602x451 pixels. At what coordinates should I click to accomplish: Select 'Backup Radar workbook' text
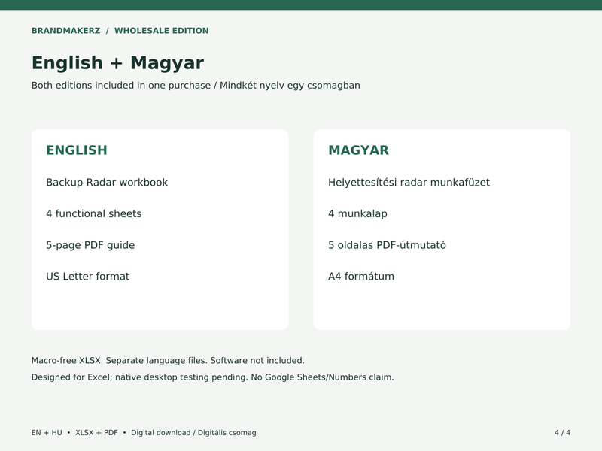(107, 182)
